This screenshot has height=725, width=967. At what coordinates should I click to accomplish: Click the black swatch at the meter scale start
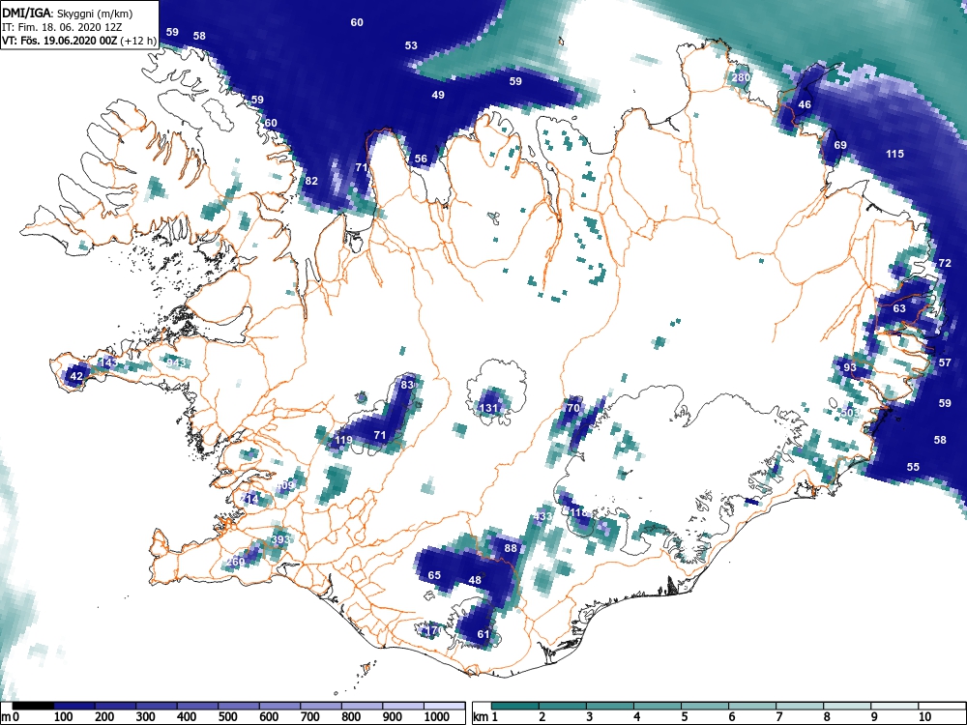[x=33, y=706]
